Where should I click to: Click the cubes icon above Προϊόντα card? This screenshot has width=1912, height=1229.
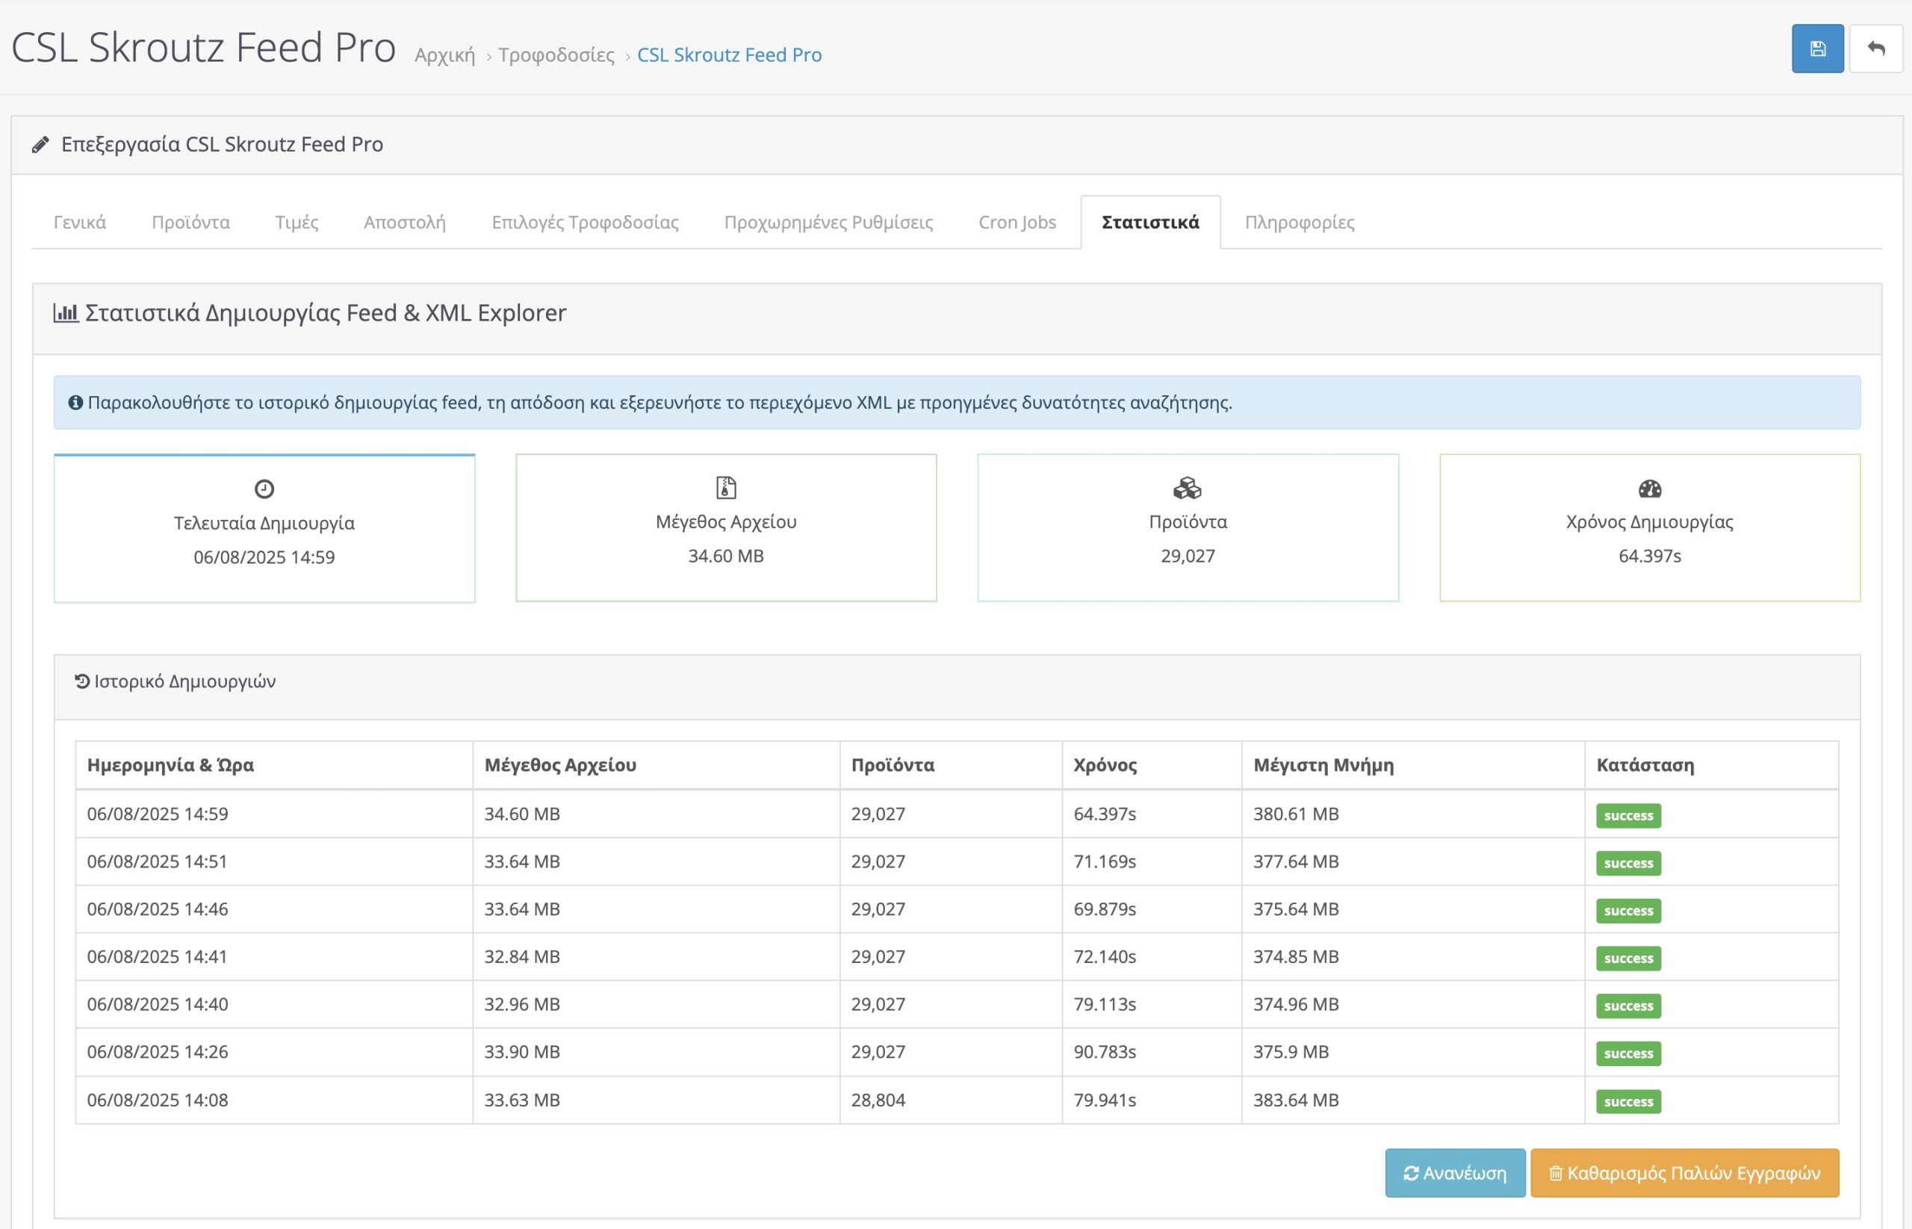click(x=1188, y=488)
